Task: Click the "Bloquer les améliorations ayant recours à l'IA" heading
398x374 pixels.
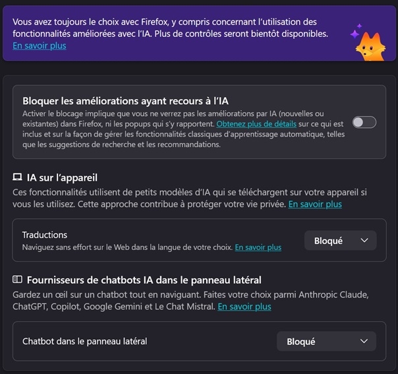Action: pos(125,101)
